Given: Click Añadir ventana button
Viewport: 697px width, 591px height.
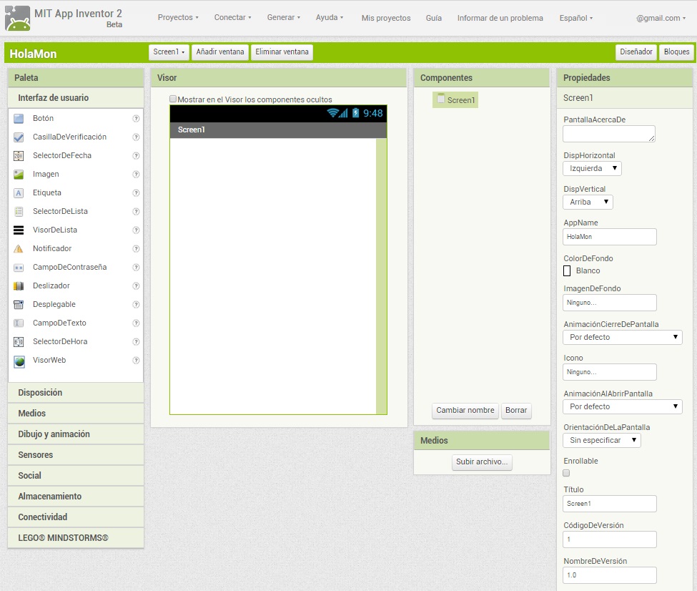Looking at the screenshot, I should (x=220, y=52).
